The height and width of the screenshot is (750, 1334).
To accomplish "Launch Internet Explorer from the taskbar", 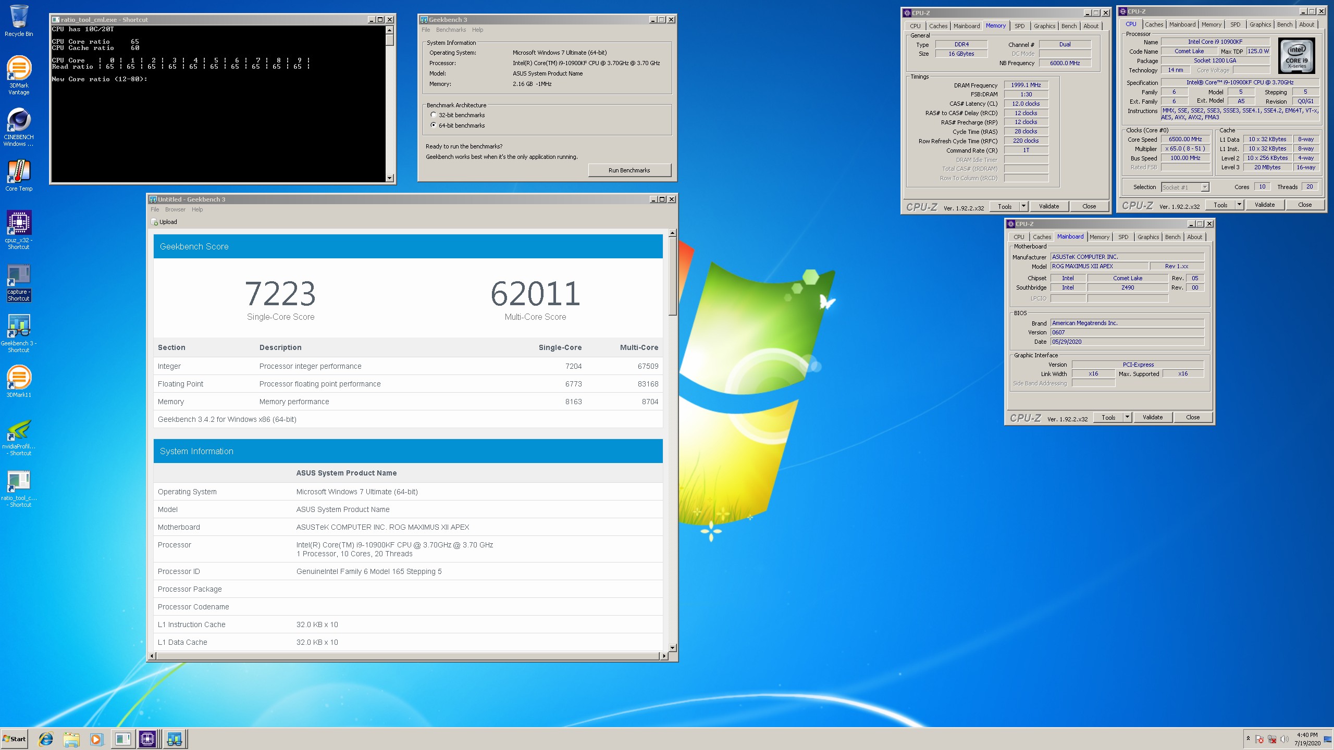I will [46, 739].
